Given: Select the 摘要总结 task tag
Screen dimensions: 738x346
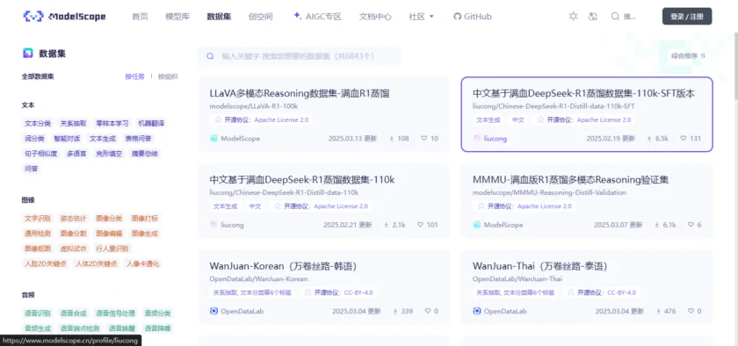Looking at the screenshot, I should pyautogui.click(x=144, y=154).
